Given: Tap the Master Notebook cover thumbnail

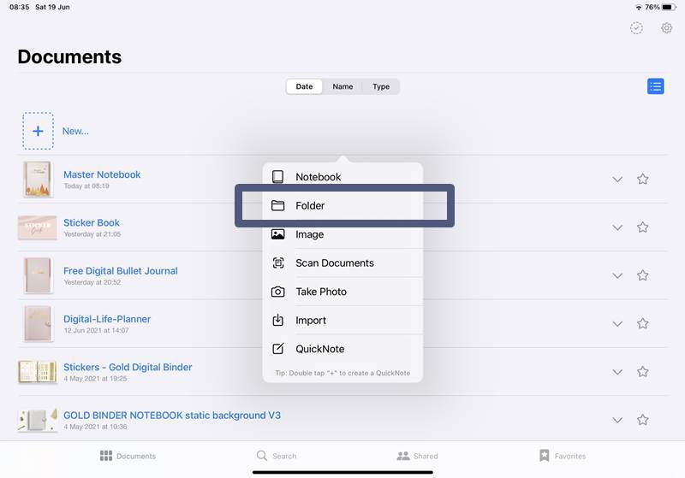Looking at the screenshot, I should [38, 179].
